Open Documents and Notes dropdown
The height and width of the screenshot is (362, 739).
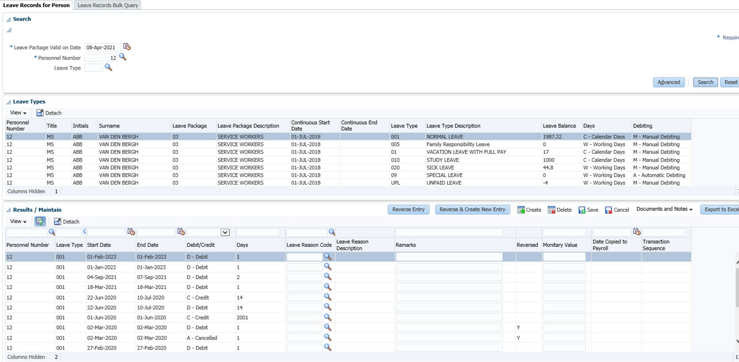[x=664, y=209]
